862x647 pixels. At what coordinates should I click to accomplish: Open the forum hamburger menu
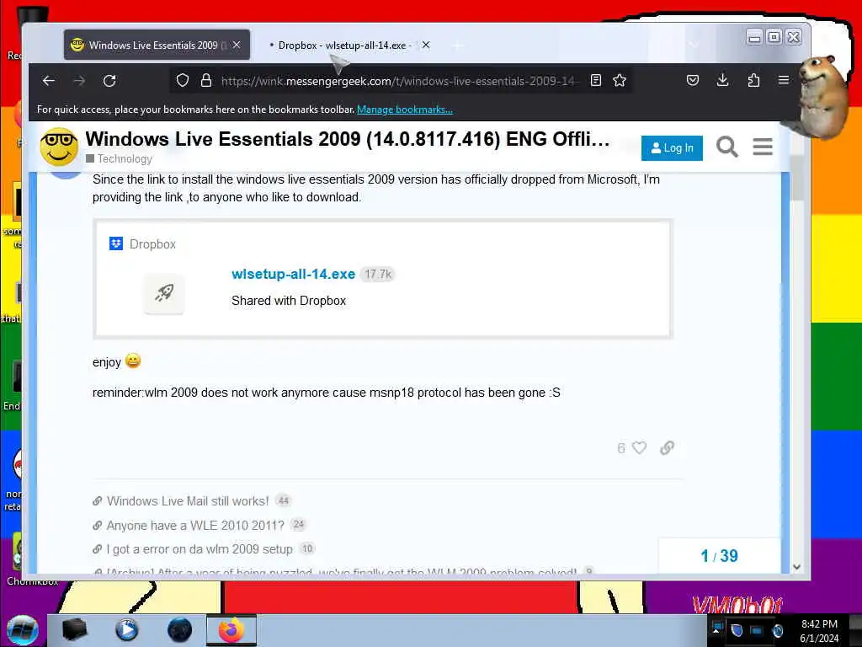pyautogui.click(x=763, y=147)
